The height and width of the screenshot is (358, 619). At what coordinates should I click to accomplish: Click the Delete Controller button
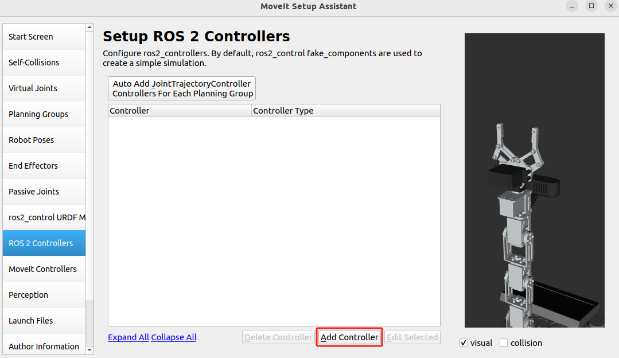[x=278, y=337]
